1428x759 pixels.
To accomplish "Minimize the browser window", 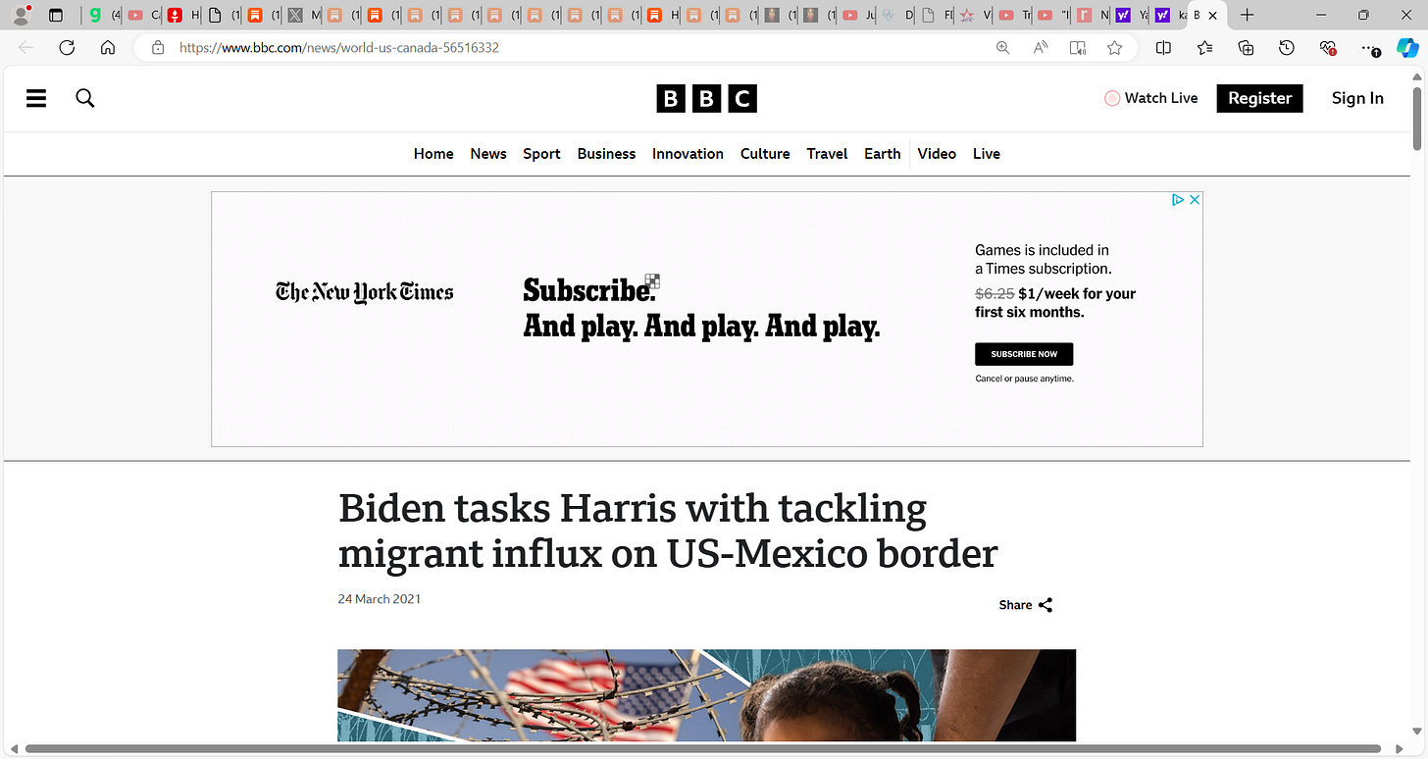I will [1320, 15].
